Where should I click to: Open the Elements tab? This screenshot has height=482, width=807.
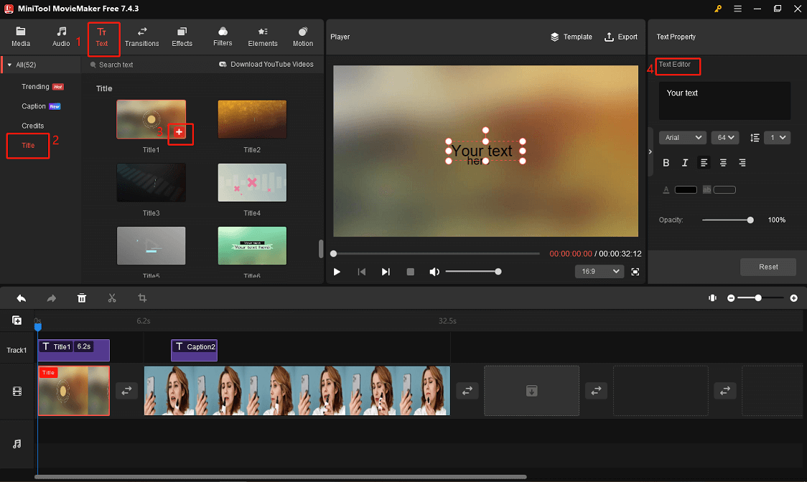point(263,37)
